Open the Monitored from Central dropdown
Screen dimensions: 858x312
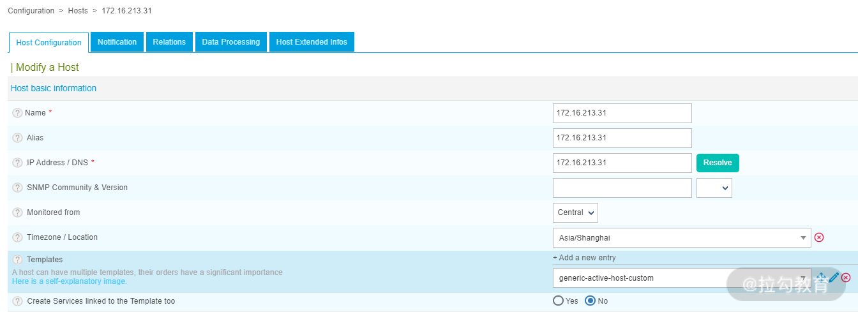click(575, 212)
